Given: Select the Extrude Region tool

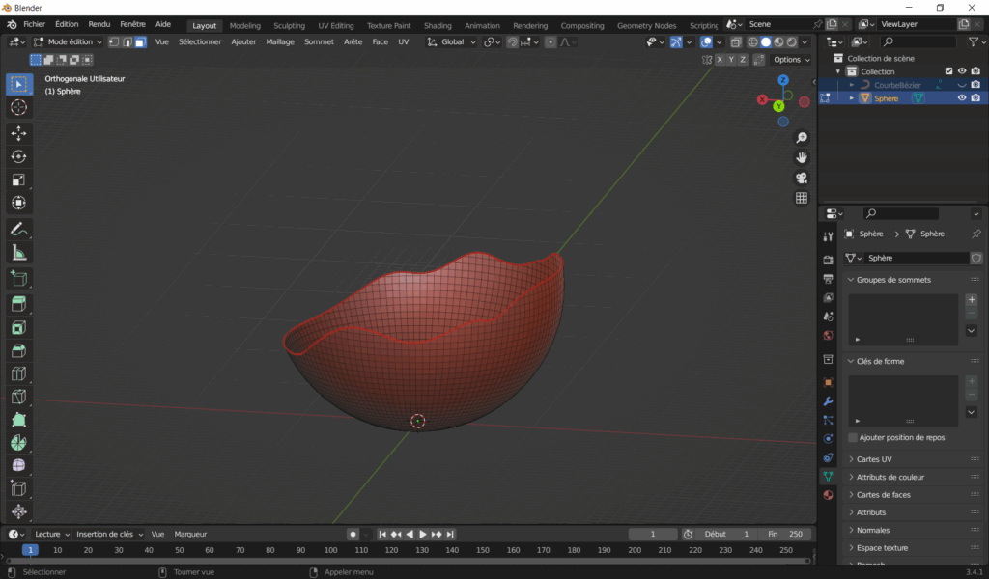Looking at the screenshot, I should [19, 304].
